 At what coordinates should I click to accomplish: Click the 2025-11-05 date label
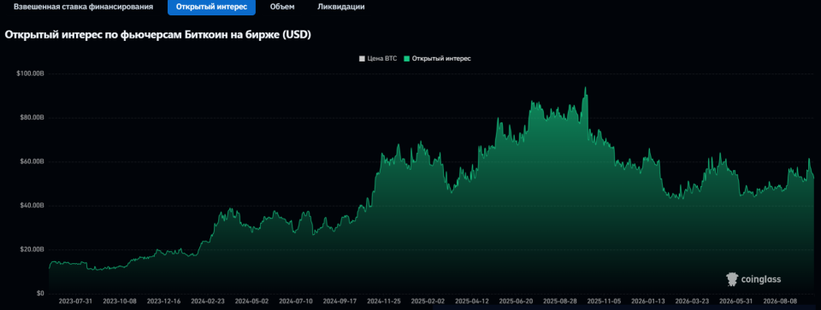coord(604,301)
